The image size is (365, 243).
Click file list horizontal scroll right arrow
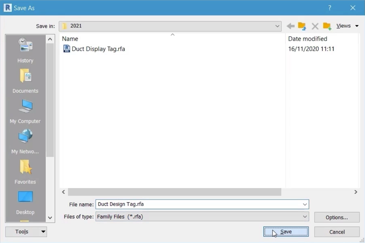pos(356,192)
